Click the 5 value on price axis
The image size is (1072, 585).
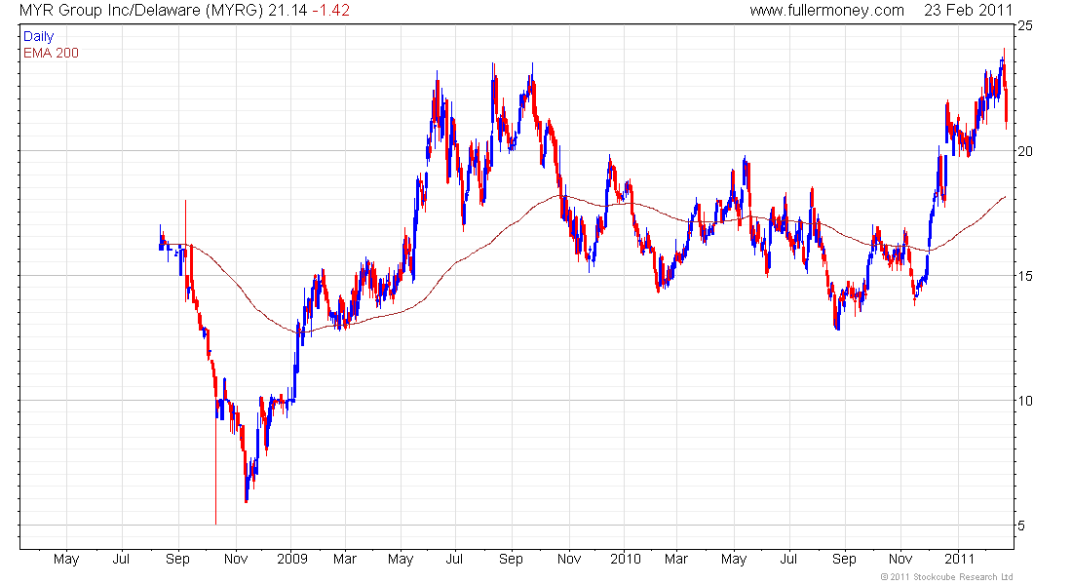click(1021, 526)
